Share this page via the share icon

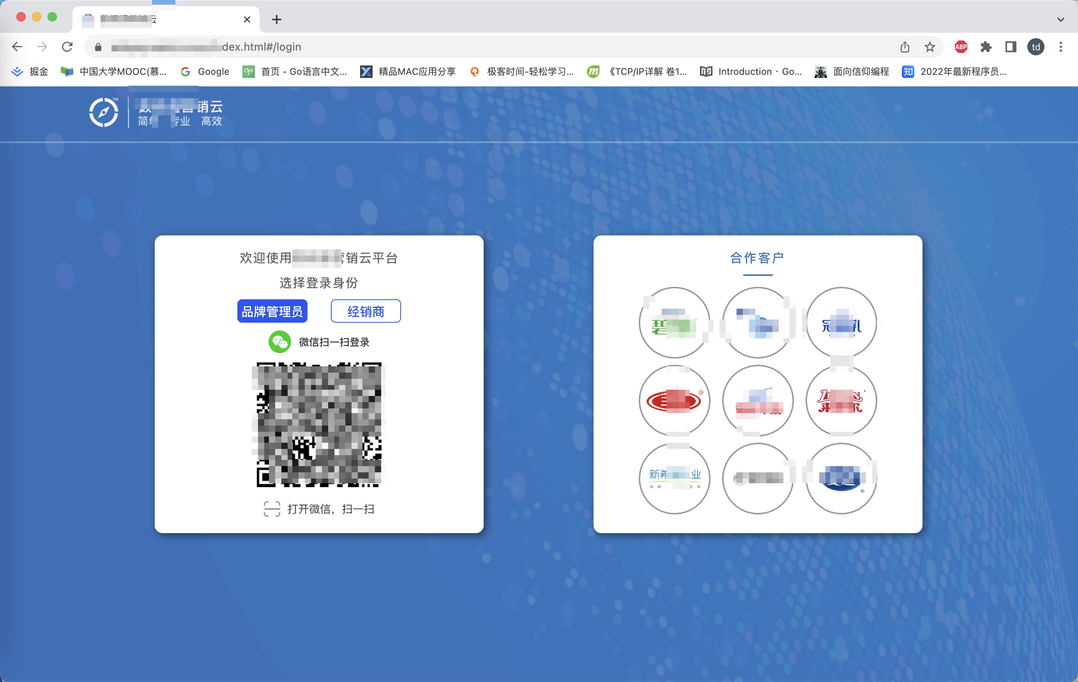click(905, 47)
